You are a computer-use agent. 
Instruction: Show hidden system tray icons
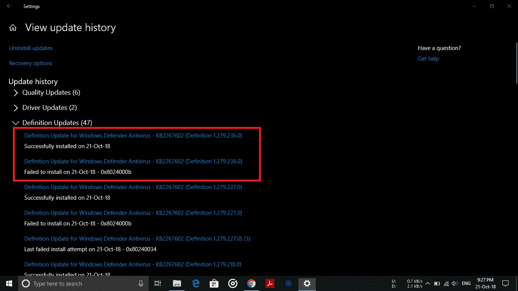point(428,283)
